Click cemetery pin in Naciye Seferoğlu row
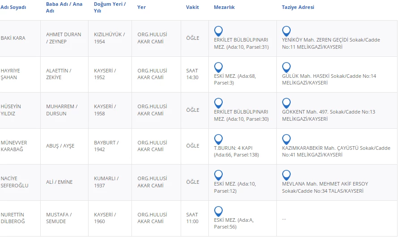The image size is (398, 237). 218,175
